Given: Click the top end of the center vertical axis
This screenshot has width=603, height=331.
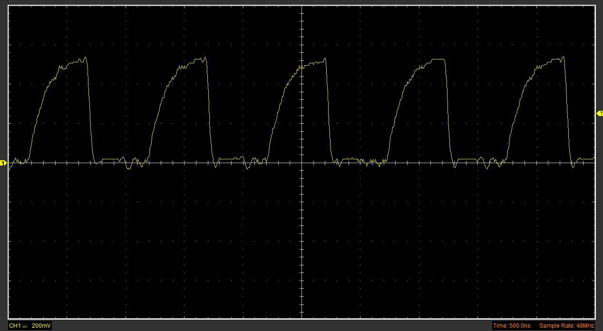Looking at the screenshot, I should [x=302, y=7].
